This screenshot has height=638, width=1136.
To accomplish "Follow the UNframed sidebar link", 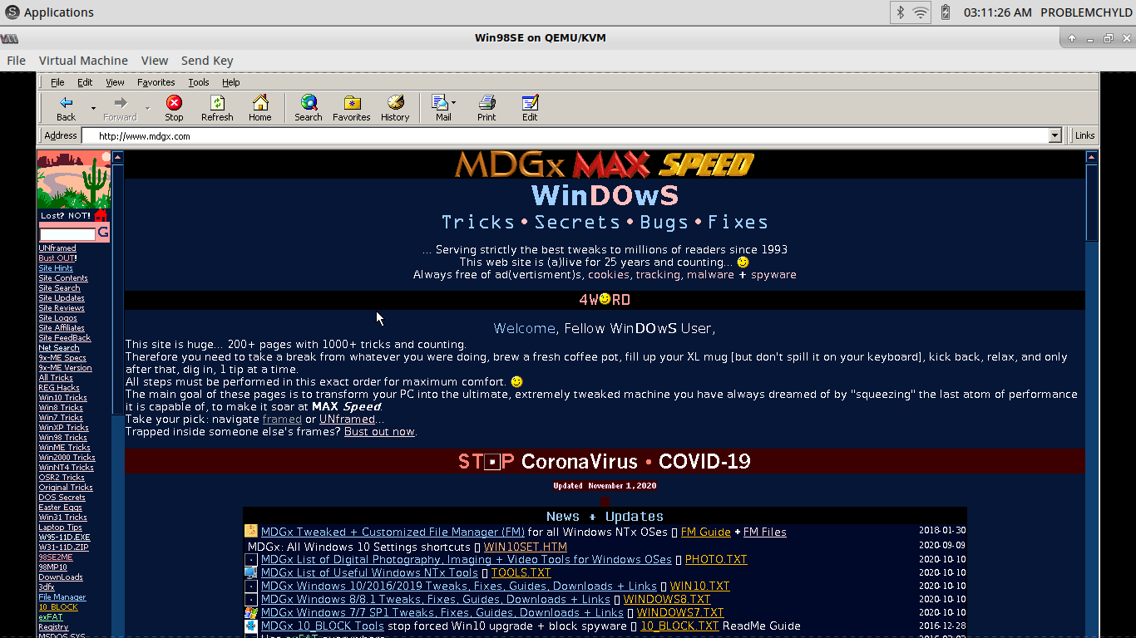I will [57, 248].
